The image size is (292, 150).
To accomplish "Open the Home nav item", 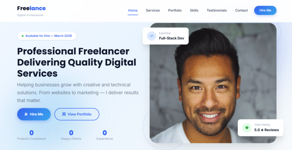I will point(133,10).
